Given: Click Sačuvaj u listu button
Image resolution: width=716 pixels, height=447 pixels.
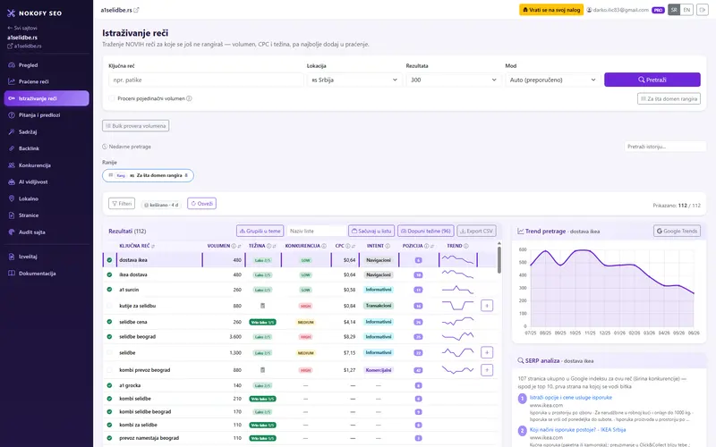Looking at the screenshot, I should 371,231.
